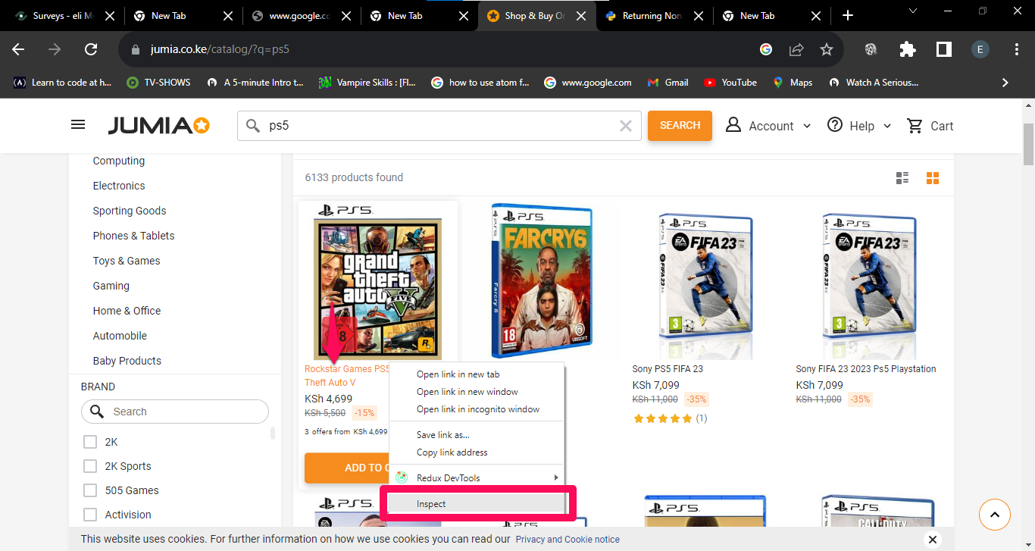Viewport: 1035px width, 551px height.
Task: Clear the ps5 search text
Action: tap(626, 126)
